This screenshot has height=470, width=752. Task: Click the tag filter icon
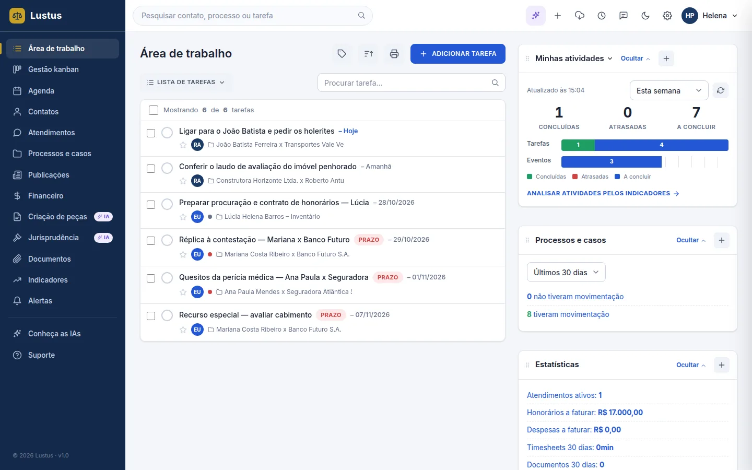coord(342,54)
